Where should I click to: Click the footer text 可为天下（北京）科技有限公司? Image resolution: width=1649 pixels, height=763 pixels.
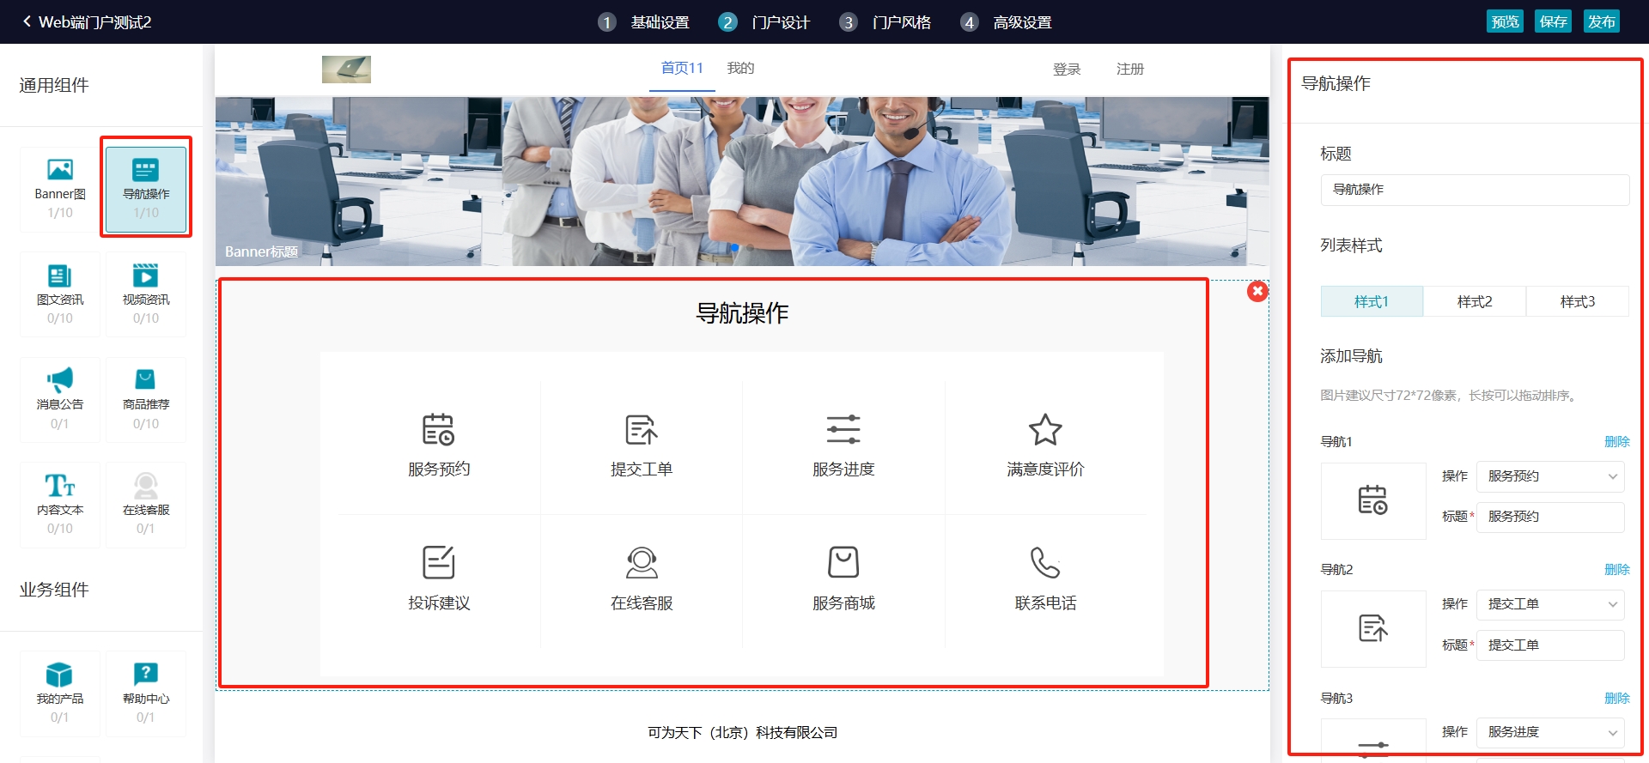(x=742, y=733)
